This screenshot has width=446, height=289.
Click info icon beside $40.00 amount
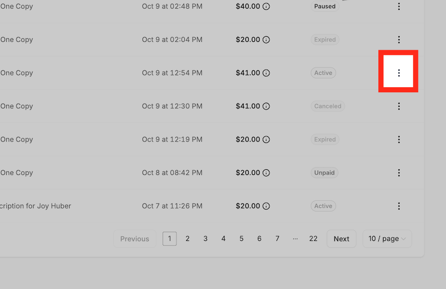266,6
